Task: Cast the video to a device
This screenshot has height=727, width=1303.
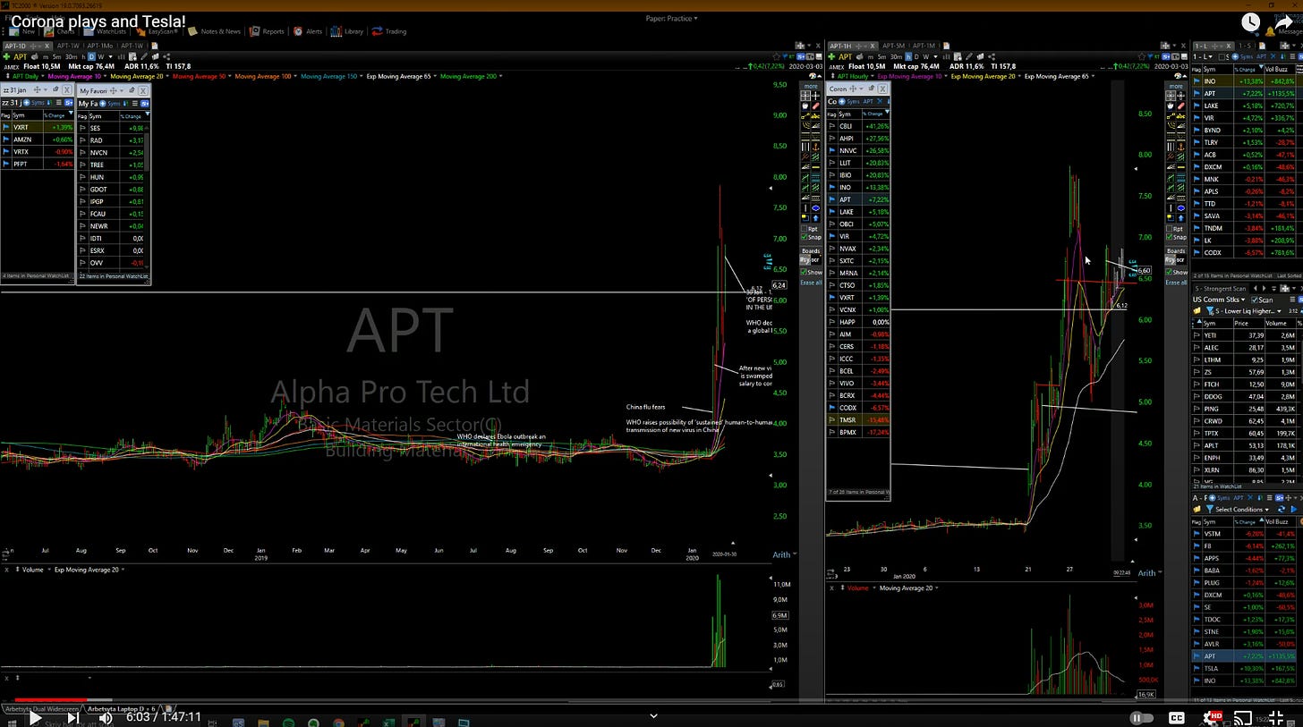Action: click(x=1243, y=717)
